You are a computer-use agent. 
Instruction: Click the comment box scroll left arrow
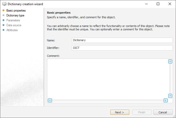(x=50, y=100)
